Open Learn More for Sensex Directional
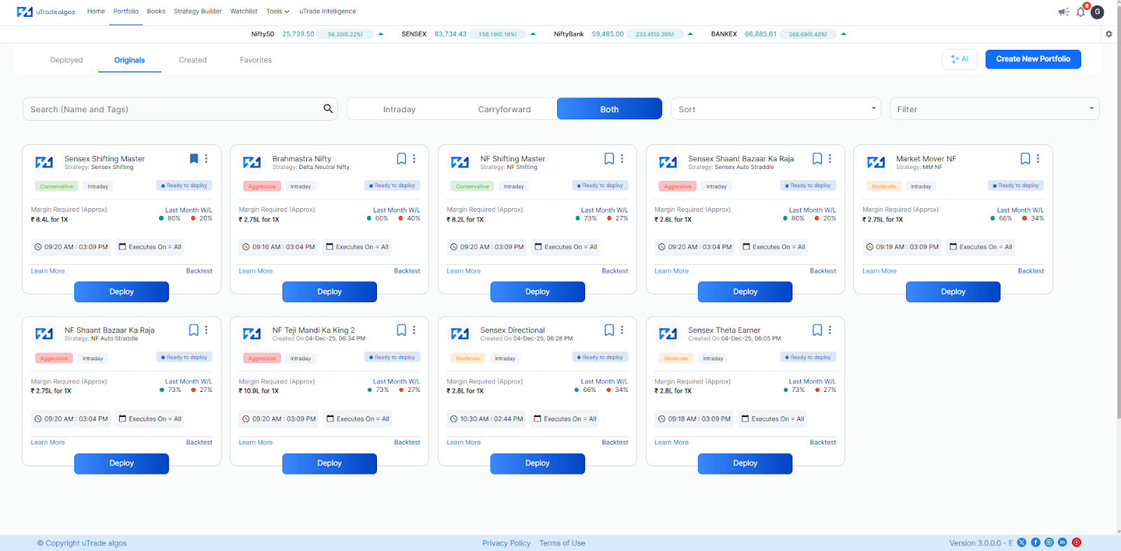 pyautogui.click(x=464, y=442)
